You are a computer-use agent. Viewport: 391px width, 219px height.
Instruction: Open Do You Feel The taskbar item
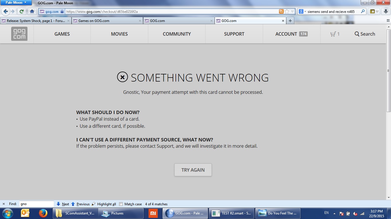278,213
